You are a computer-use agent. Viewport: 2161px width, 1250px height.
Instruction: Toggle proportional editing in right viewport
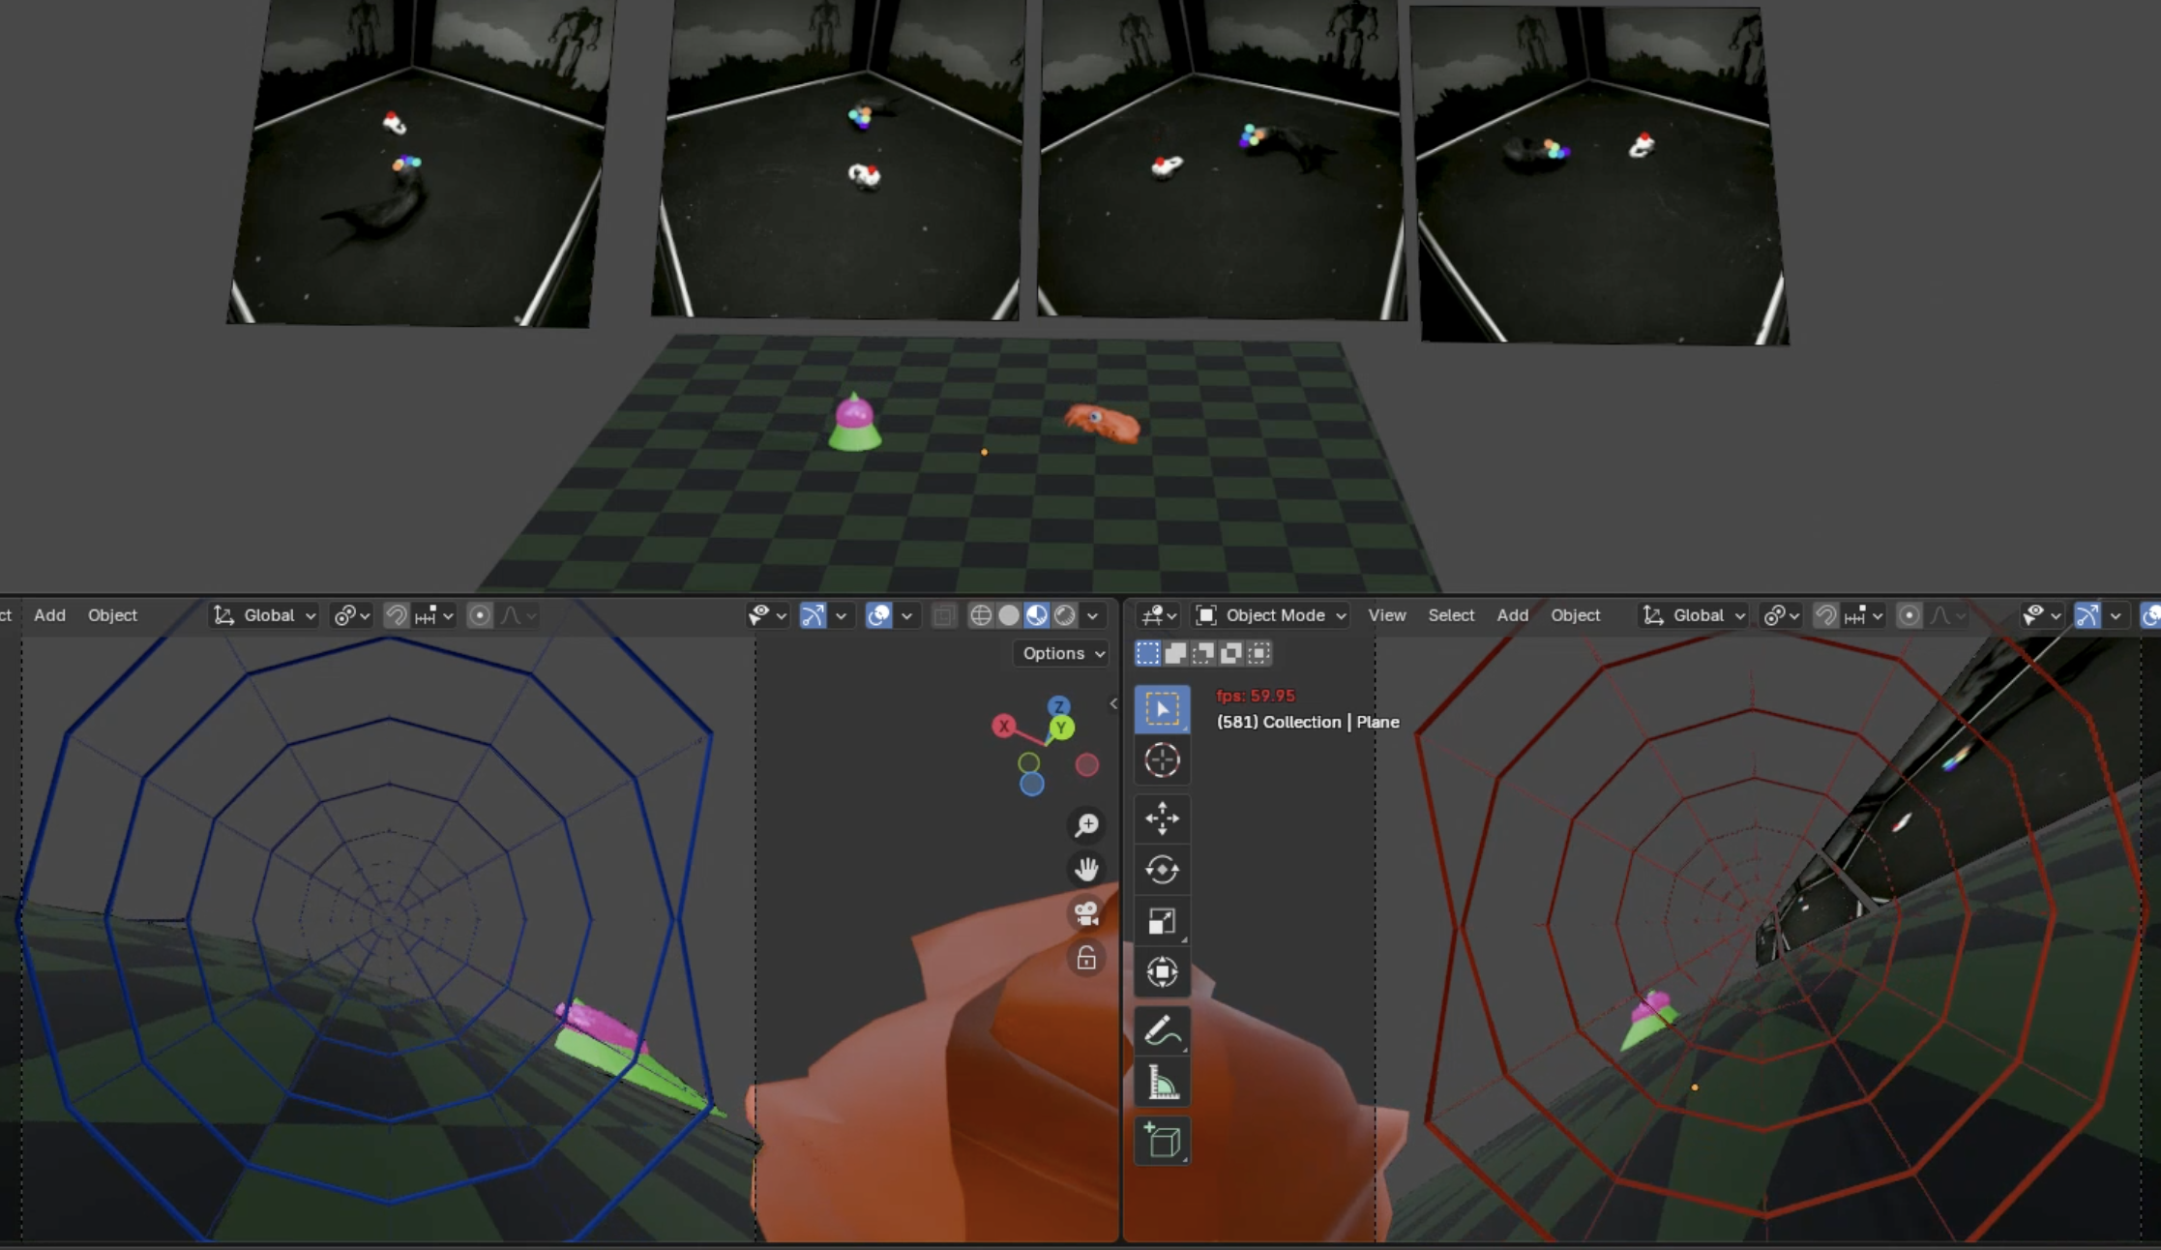pos(1909,615)
